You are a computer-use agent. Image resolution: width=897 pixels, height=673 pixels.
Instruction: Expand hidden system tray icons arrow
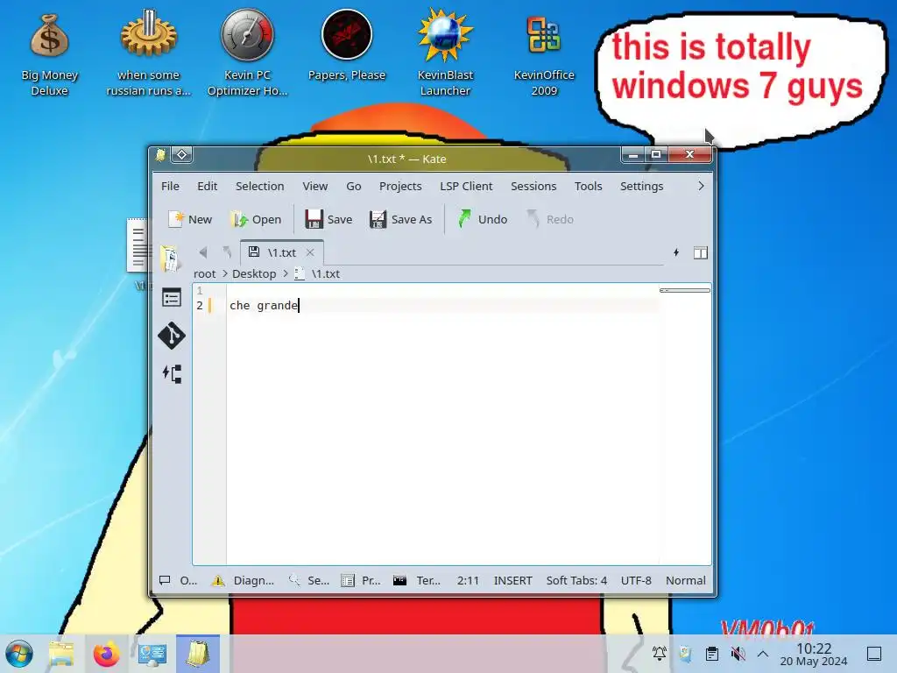pyautogui.click(x=763, y=654)
